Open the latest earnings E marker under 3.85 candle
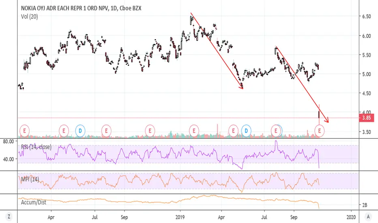The image size is (378, 223). coord(320,131)
